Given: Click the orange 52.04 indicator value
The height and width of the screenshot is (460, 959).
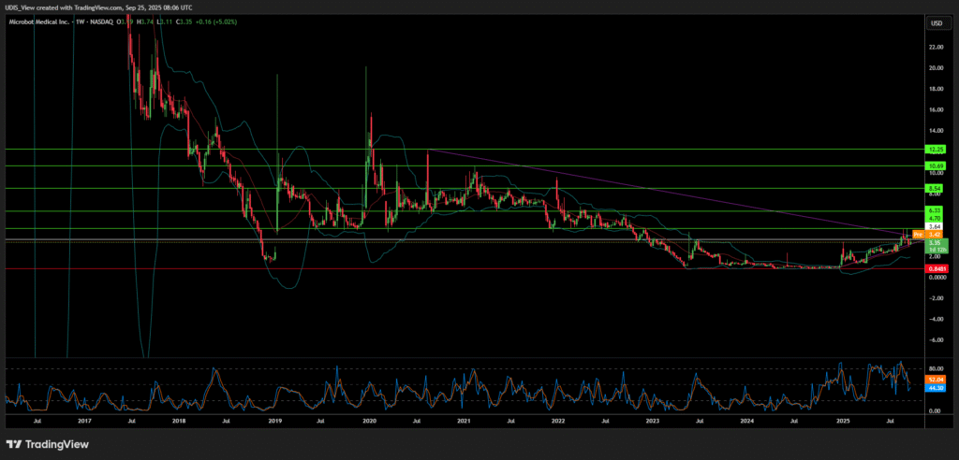Looking at the screenshot, I should click(x=935, y=380).
